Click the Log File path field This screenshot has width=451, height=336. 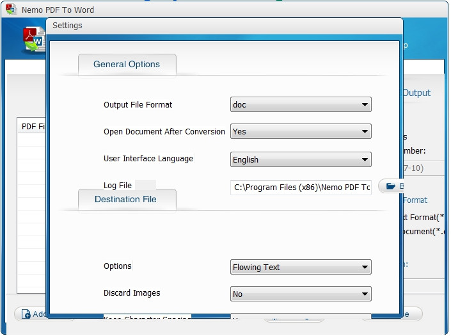[301, 188]
